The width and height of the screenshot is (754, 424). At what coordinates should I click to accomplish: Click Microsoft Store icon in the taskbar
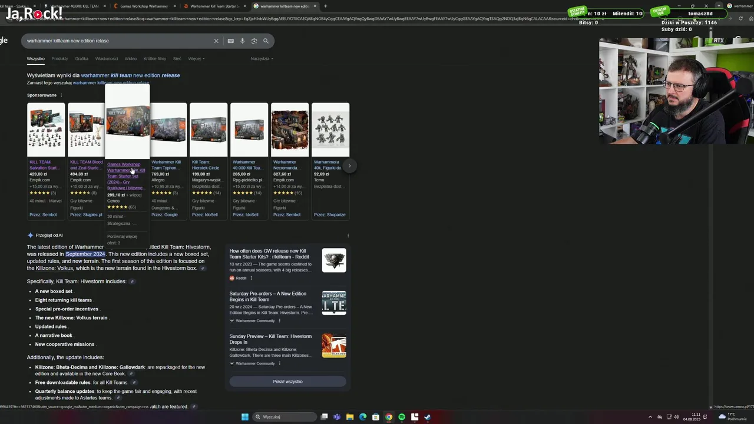[376, 417]
